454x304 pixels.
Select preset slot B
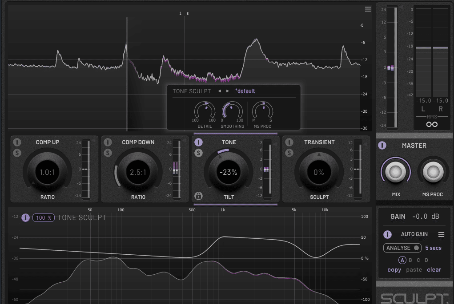tap(410, 260)
